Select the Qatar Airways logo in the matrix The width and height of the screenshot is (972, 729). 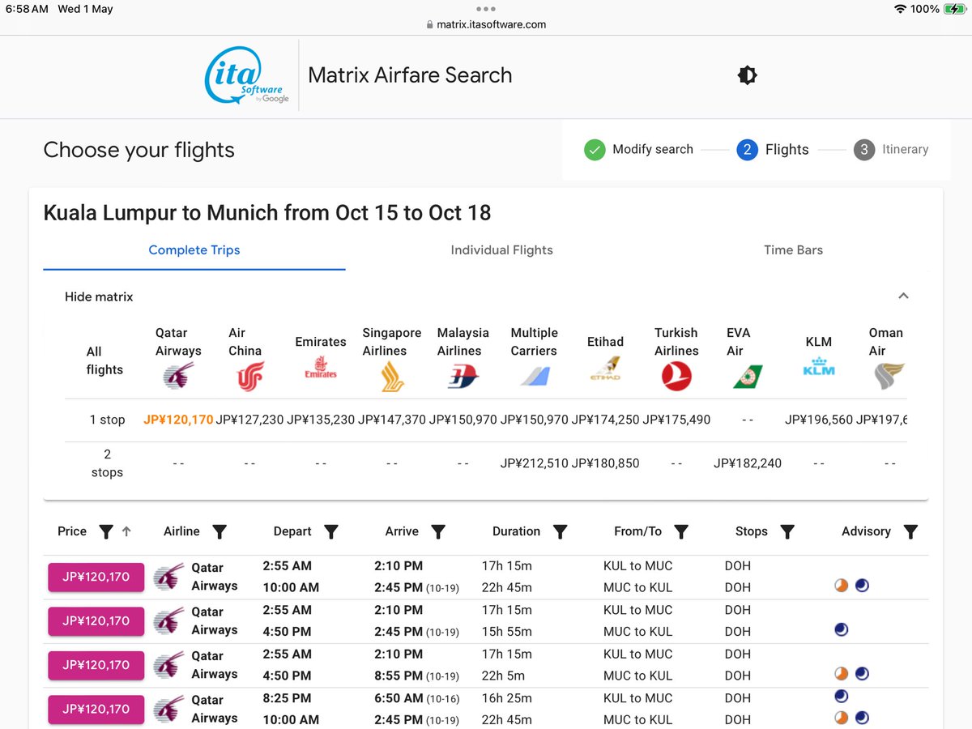(x=177, y=377)
